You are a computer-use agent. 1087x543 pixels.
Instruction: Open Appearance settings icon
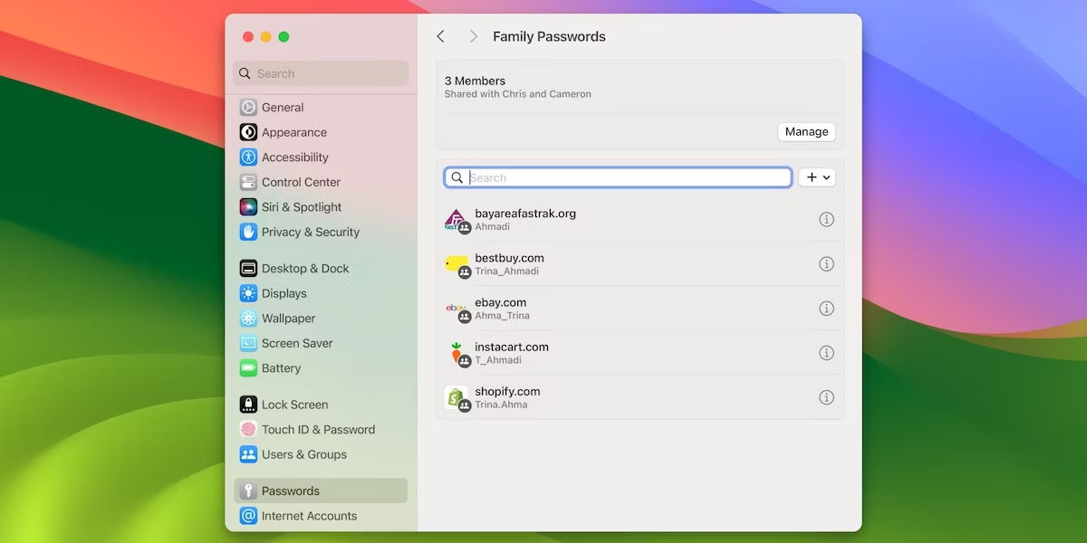point(248,132)
